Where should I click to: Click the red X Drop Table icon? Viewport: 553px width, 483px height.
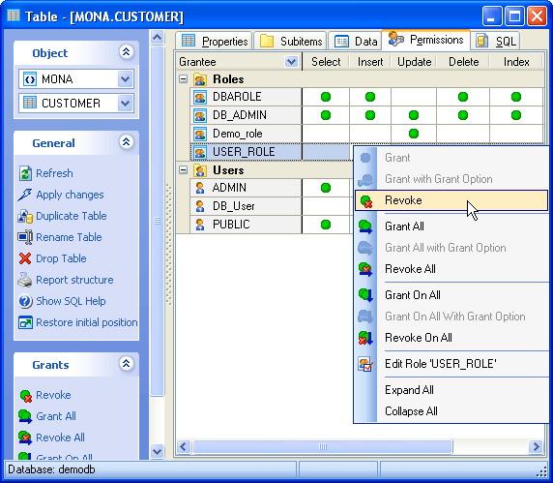25,258
